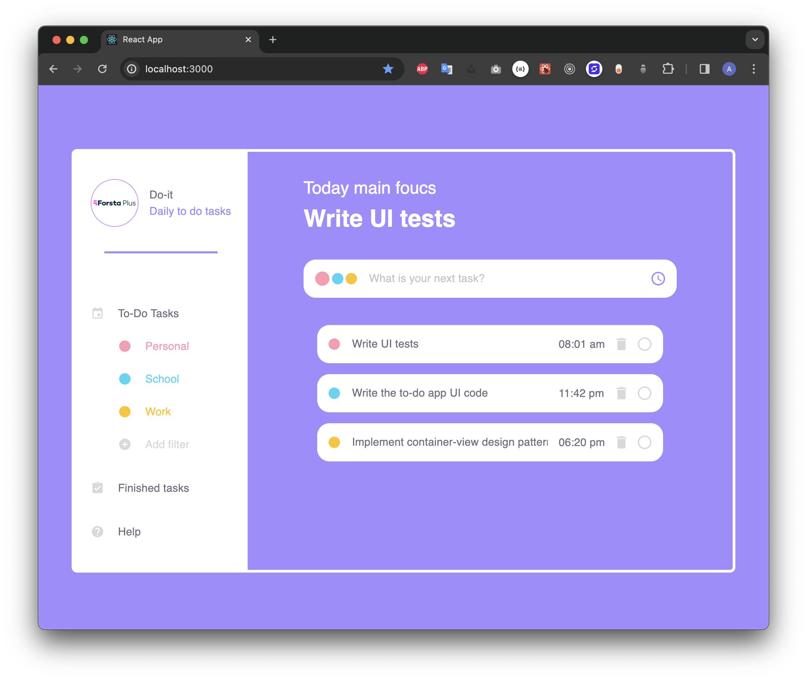
Task: Open Chrome's three-dot menu
Action: coord(753,69)
